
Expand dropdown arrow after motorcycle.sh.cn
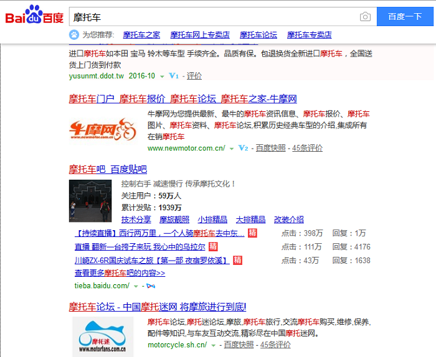213,346
